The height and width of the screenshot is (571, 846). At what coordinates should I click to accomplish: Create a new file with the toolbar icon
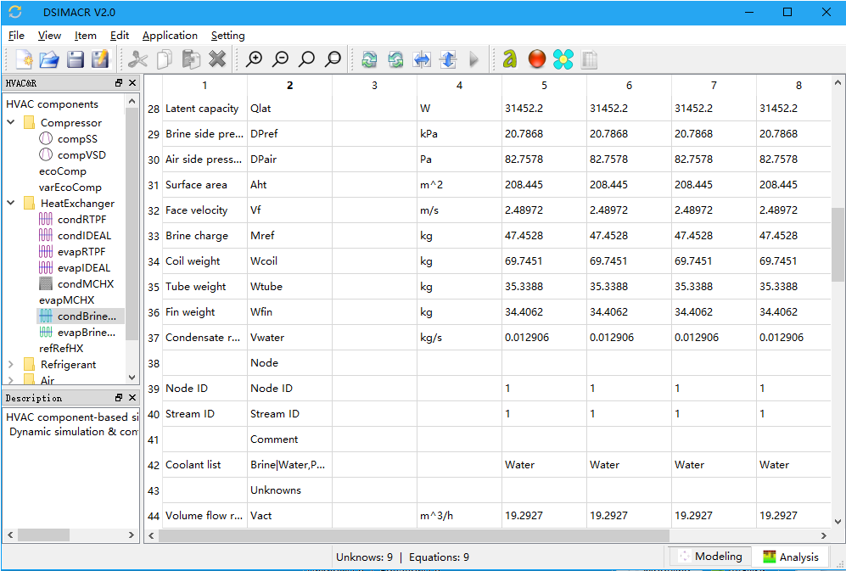coord(24,59)
